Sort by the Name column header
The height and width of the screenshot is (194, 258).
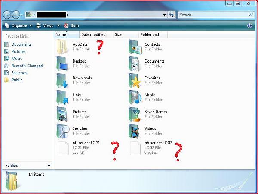coord(66,34)
